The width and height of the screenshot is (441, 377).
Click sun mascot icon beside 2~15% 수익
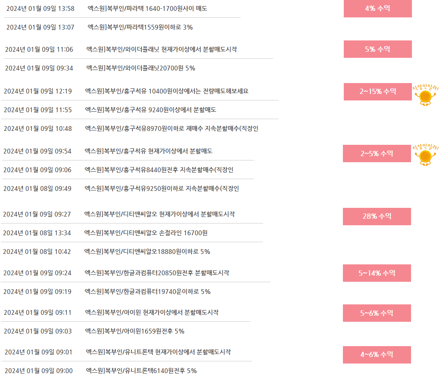pos(425,95)
